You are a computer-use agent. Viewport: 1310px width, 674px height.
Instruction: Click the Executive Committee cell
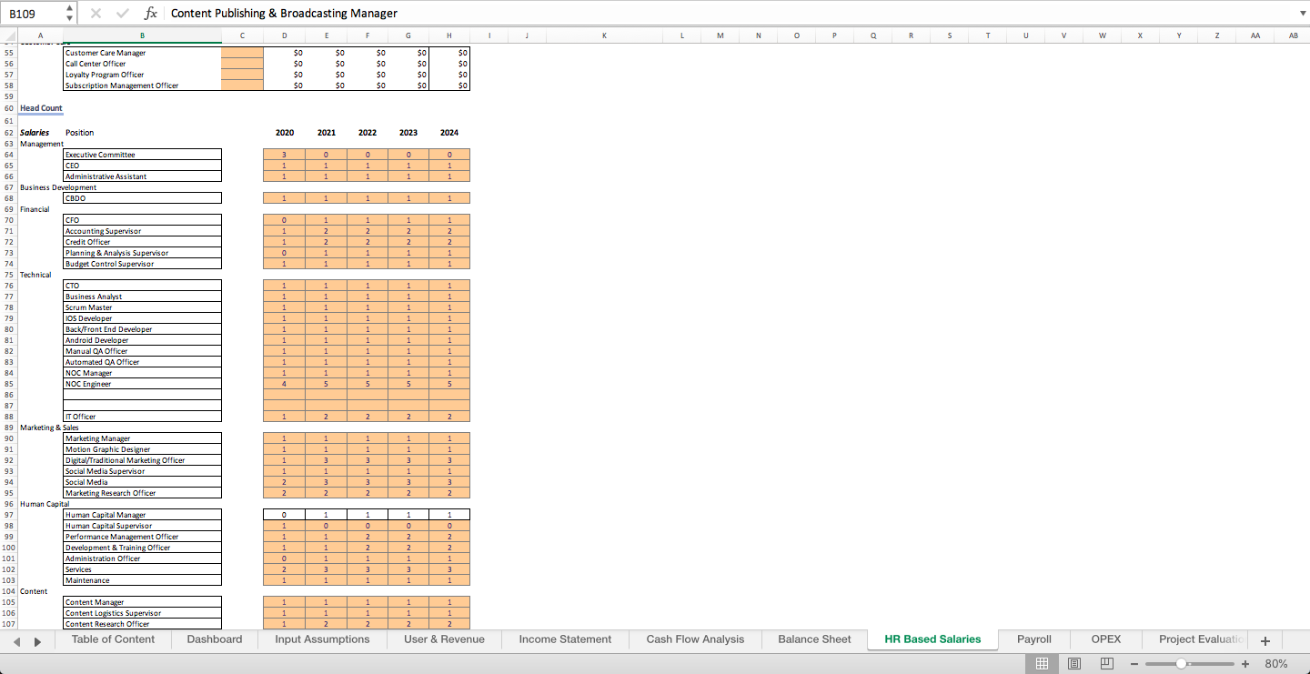point(142,155)
